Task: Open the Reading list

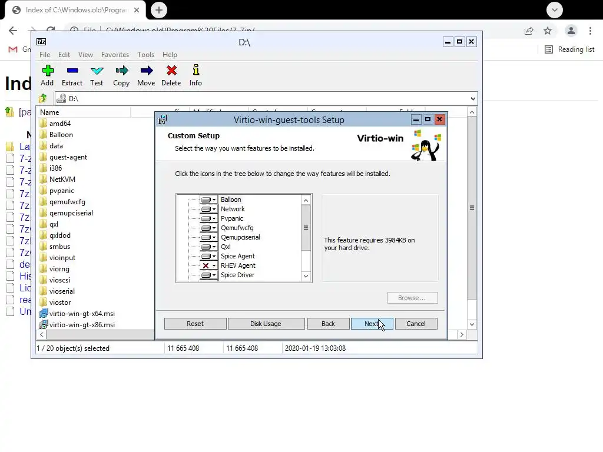Action: coord(569,49)
